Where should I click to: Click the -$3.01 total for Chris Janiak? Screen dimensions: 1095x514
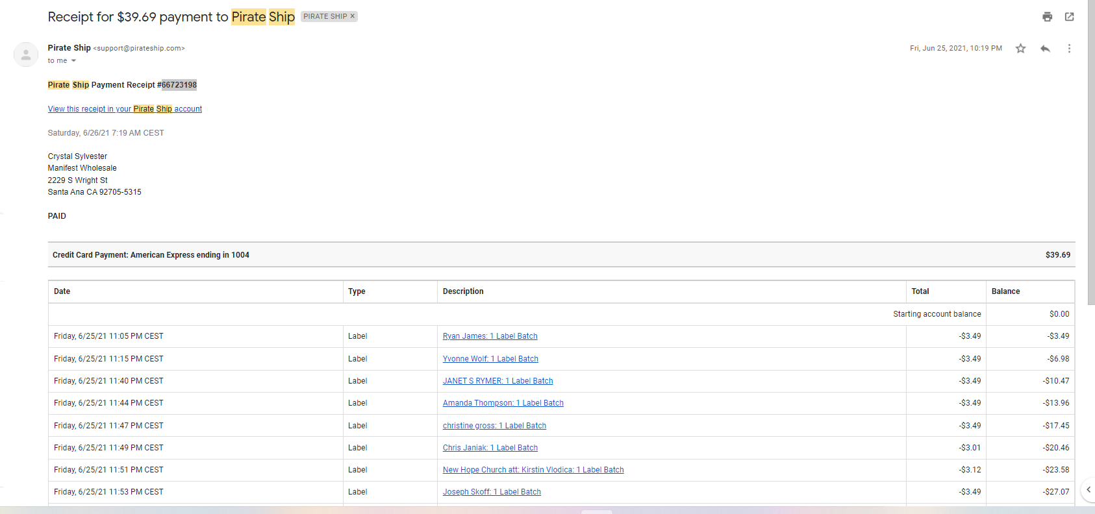pos(970,448)
